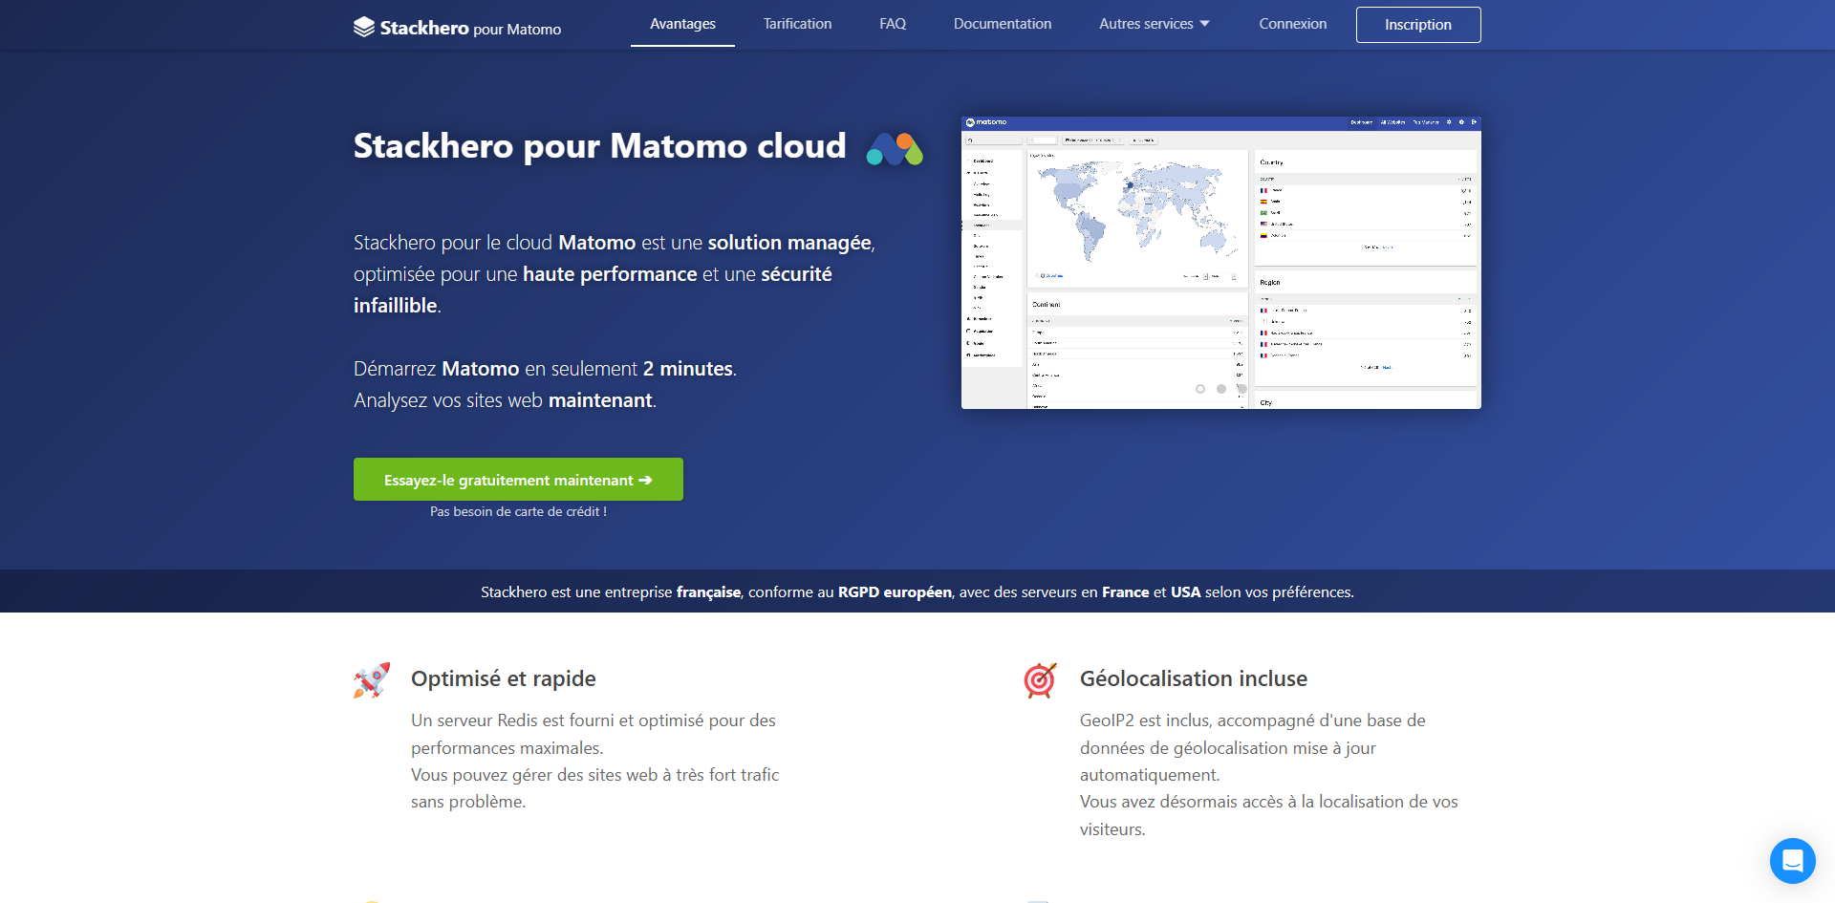Open the Avantages tab
Screen dimensions: 1835x903
tap(682, 24)
